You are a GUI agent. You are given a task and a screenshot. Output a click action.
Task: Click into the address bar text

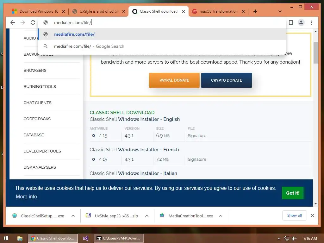coord(72,22)
